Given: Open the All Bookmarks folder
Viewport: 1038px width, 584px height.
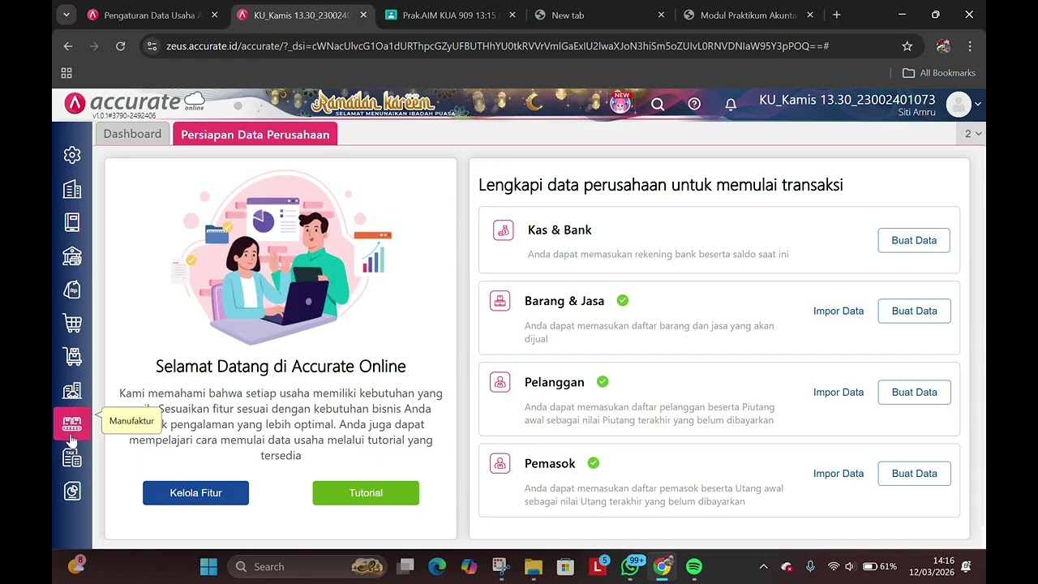Looking at the screenshot, I should pyautogui.click(x=939, y=73).
